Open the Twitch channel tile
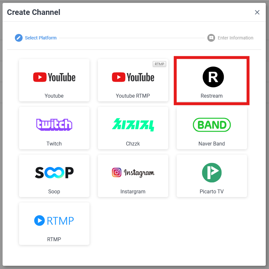This screenshot has height=269, width=269. [54, 128]
